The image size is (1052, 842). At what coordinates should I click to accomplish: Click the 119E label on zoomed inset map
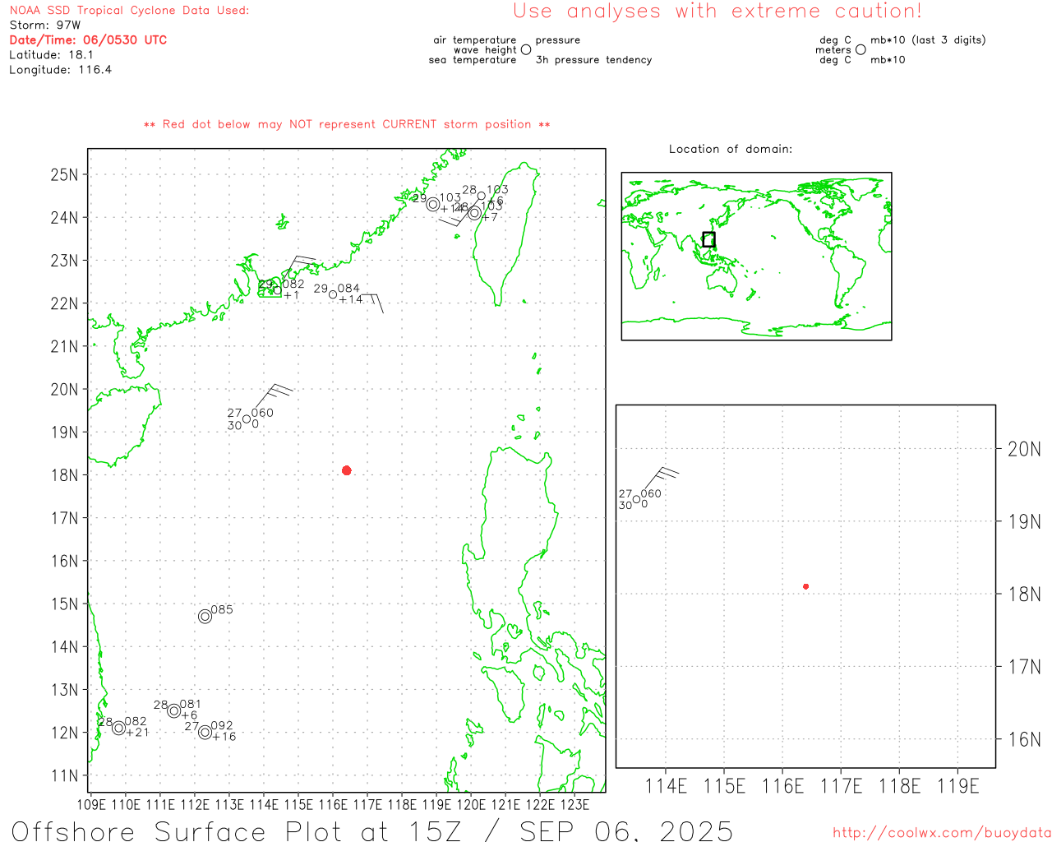pos(958,786)
